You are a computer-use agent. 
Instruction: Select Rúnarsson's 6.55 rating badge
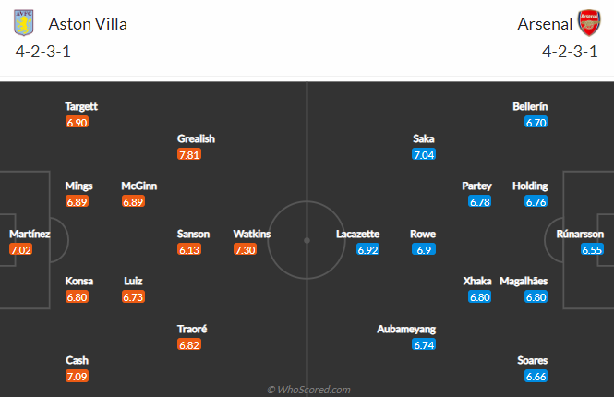592,249
